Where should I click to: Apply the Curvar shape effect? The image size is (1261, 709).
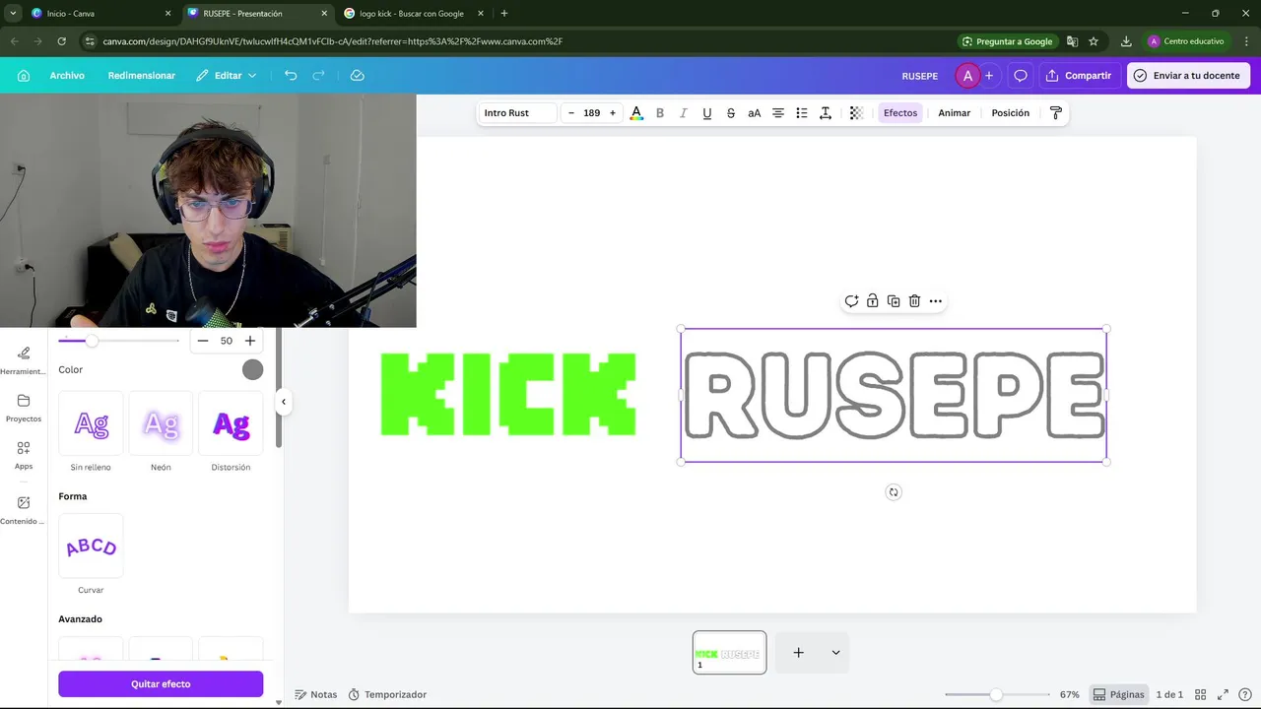[x=91, y=547]
